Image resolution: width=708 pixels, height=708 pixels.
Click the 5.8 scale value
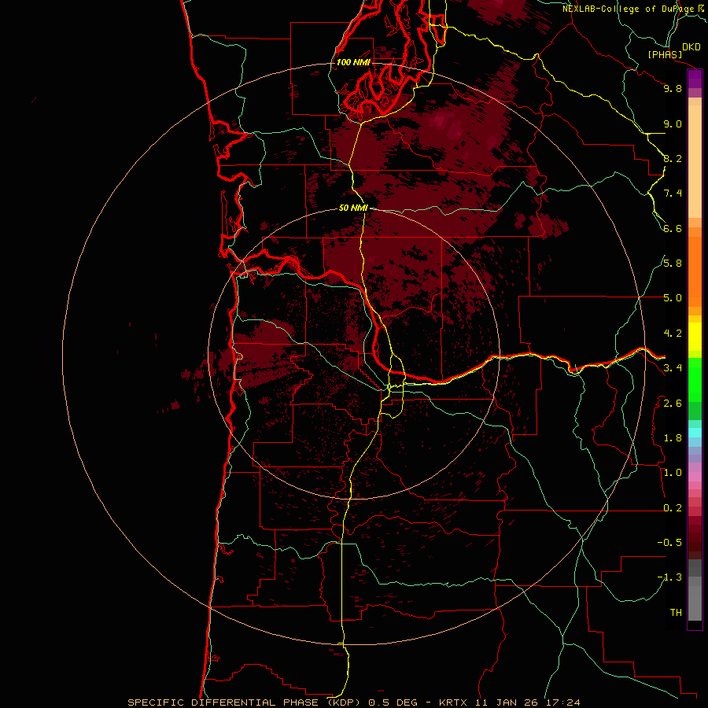[x=673, y=264]
